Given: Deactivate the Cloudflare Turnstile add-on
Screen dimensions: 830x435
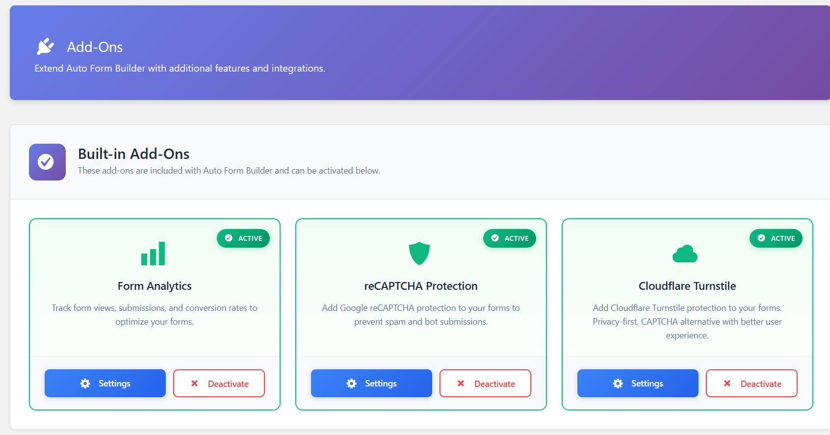Looking at the screenshot, I should coord(752,384).
